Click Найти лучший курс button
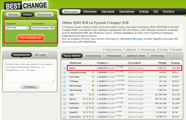The image size is (186, 120). click(x=31, y=38)
